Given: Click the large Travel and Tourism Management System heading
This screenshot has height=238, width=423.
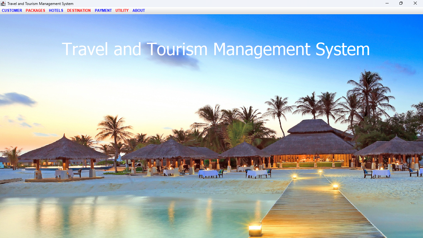Looking at the screenshot, I should tap(216, 49).
